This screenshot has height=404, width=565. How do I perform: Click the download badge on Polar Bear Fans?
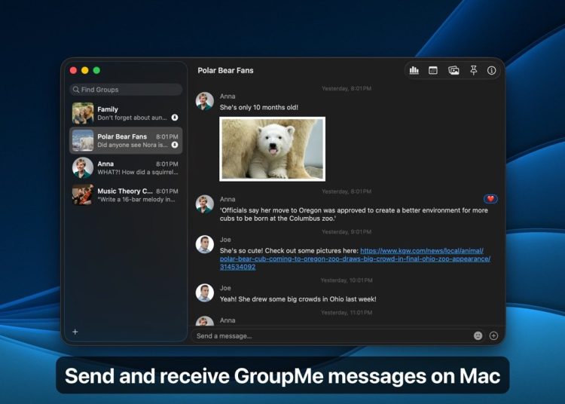(175, 145)
